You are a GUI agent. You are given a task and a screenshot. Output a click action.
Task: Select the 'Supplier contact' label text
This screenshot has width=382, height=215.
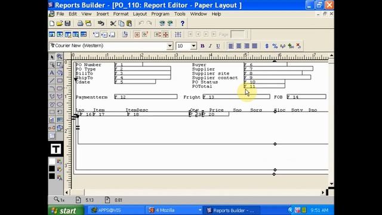click(215, 78)
